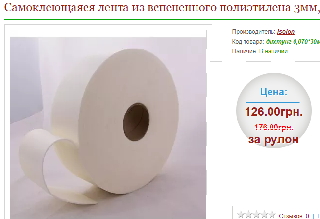Click the 'за рулон' text
This screenshot has height=219, width=320.
[273, 140]
